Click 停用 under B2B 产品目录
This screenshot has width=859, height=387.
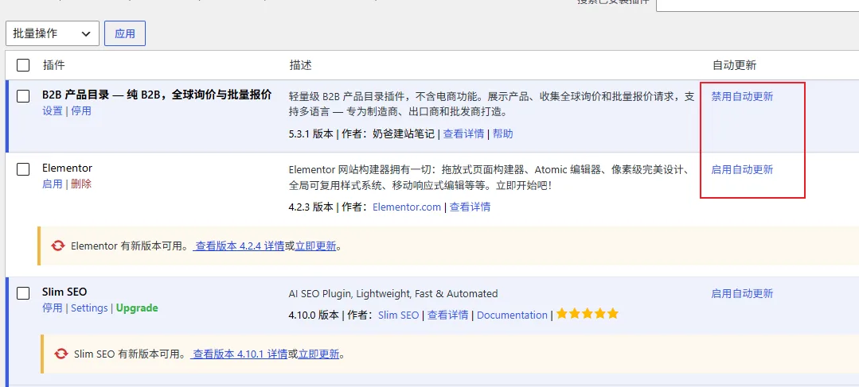click(x=81, y=111)
